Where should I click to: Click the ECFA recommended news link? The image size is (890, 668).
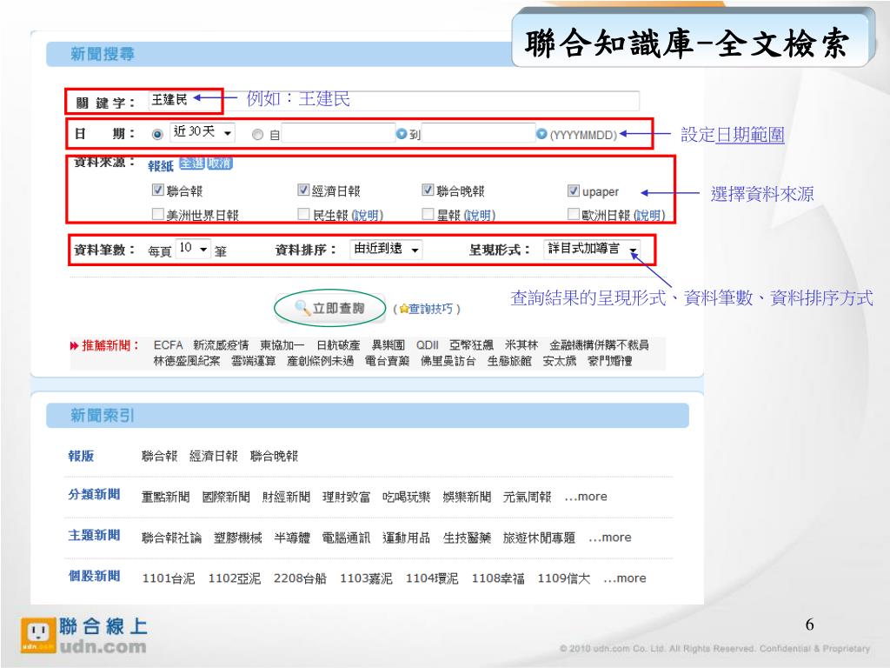point(168,345)
